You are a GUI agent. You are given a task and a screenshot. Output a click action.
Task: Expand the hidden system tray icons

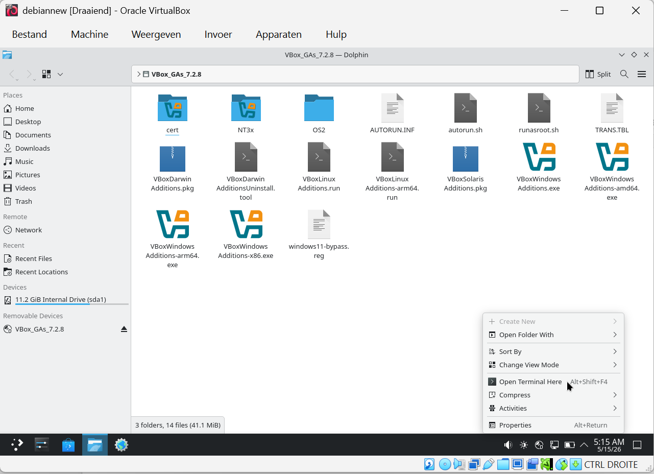tap(584, 445)
